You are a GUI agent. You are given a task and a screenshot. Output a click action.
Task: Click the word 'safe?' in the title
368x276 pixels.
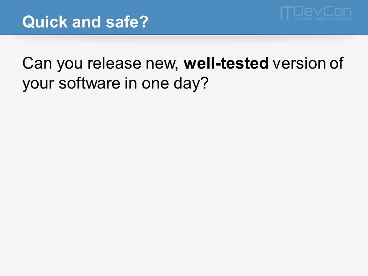(127, 22)
